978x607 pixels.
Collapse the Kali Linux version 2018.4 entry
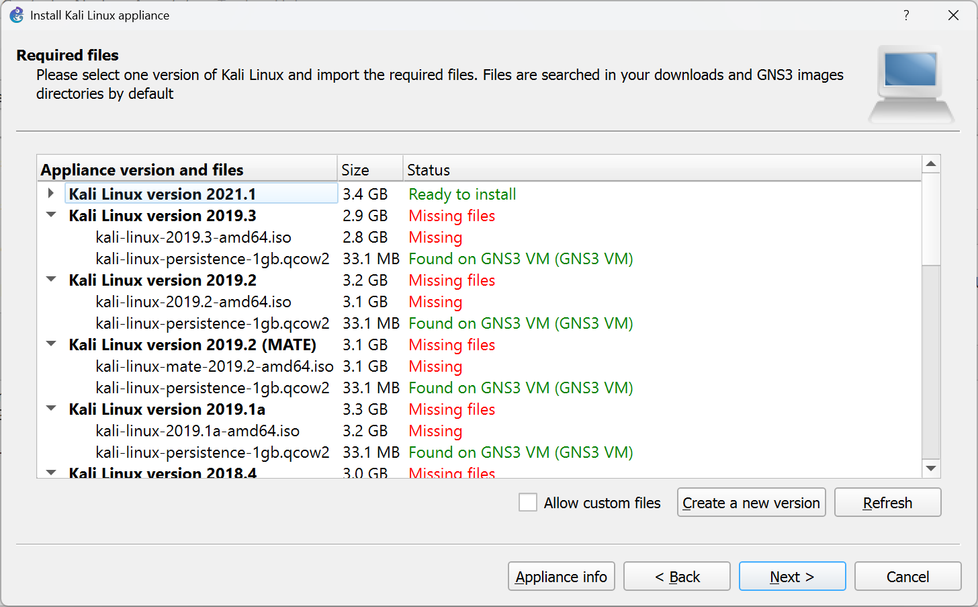point(51,472)
